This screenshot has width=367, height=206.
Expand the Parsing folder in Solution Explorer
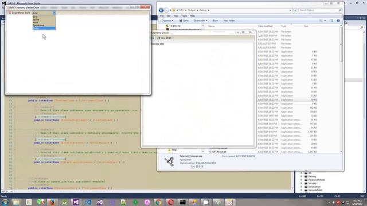pyautogui.click(x=301, y=177)
